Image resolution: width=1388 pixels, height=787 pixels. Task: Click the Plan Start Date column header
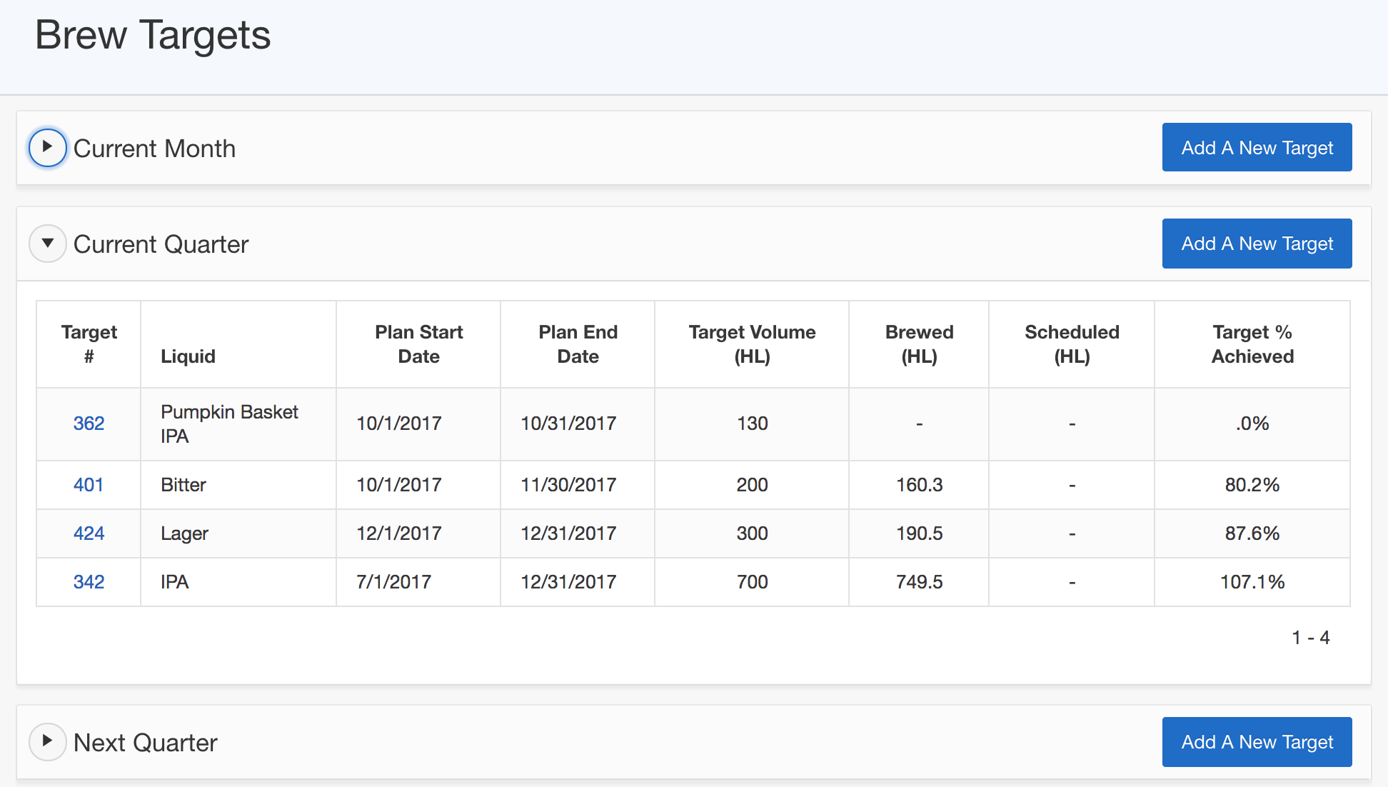[x=418, y=344]
